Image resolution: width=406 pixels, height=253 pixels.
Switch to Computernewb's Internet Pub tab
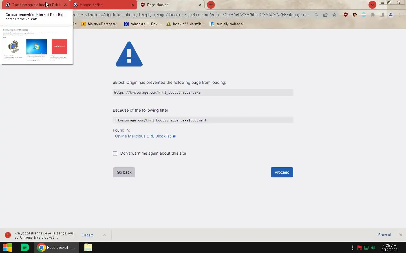point(36,5)
